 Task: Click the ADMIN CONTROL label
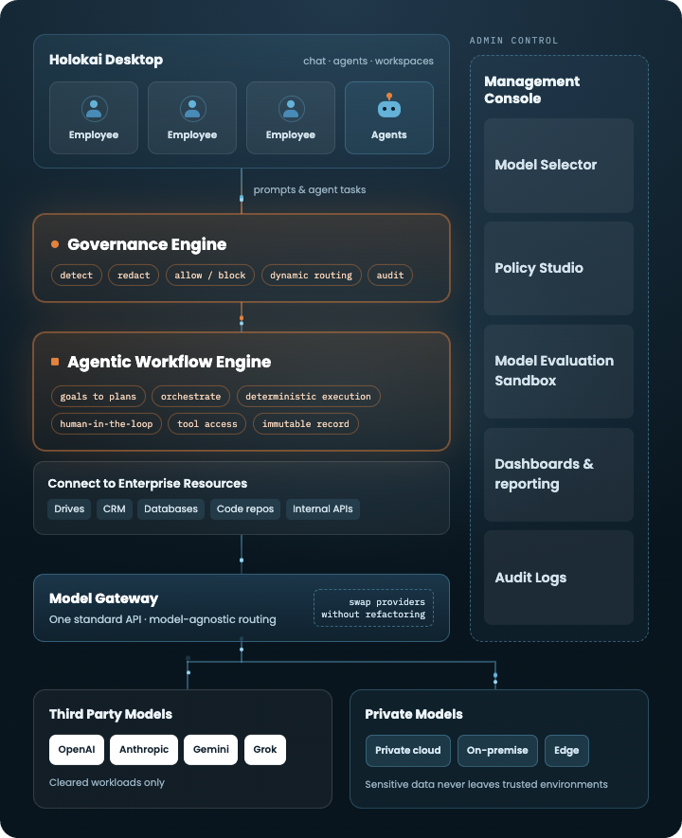click(x=513, y=41)
